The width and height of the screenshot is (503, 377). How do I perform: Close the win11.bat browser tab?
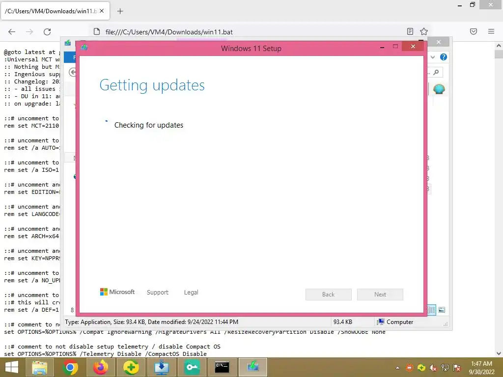[102, 11]
